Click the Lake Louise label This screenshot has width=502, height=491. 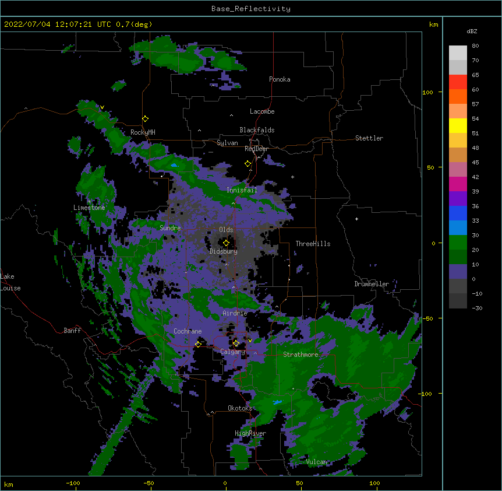click(x=10, y=282)
